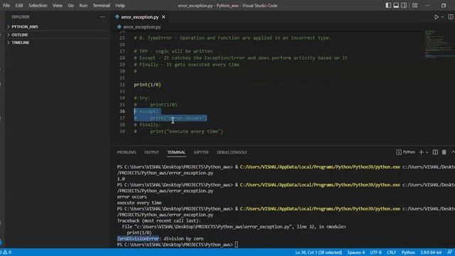Click the Python terminal shell indicator

[x=406, y=152]
